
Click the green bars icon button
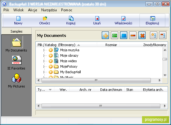pos(115,35)
